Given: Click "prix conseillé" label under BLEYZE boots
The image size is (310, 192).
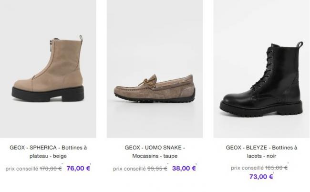Looking at the screenshot, I should [x=247, y=168].
